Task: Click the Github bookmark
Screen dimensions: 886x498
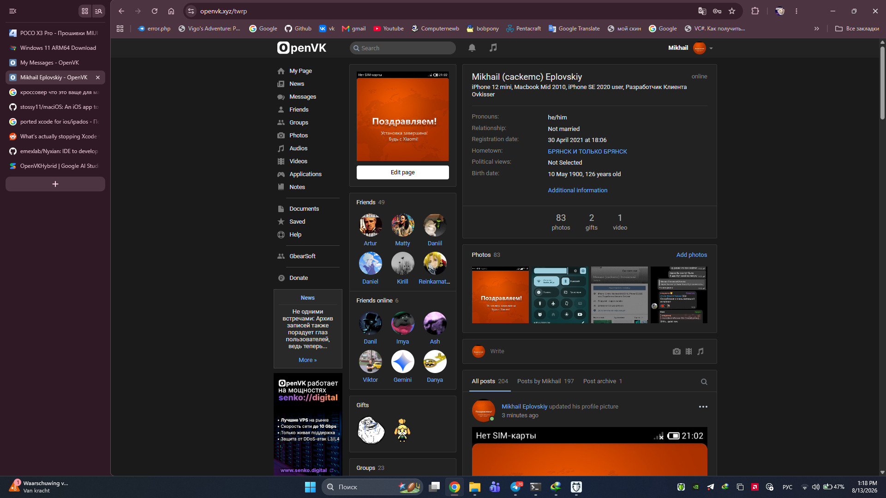Action: 298,29
